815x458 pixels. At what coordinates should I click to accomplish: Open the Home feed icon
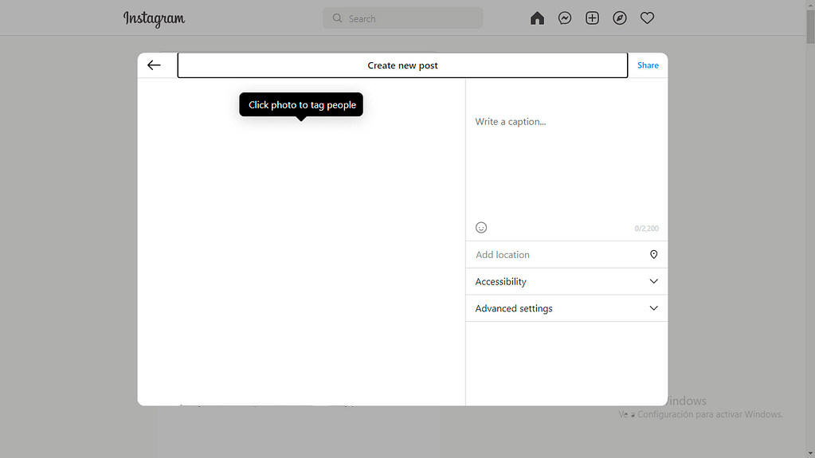point(537,18)
